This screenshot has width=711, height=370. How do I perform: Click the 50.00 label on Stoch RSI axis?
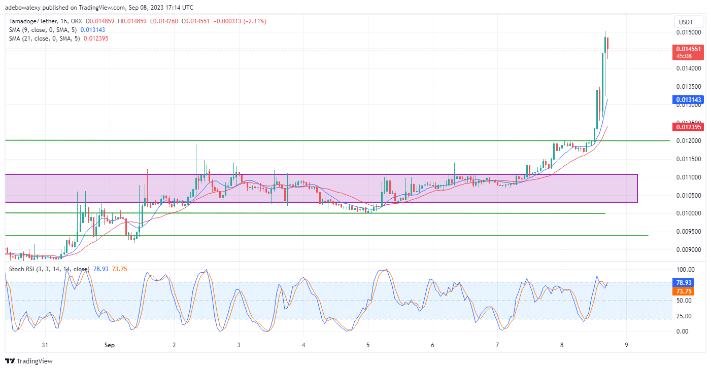(x=685, y=301)
